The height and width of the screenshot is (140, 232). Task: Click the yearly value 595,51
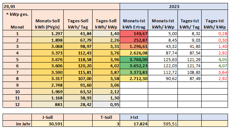click(x=163, y=124)
